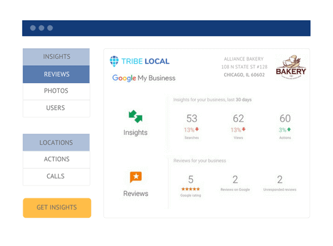333x246 pixels.
Task: Click the second dot in the window title bar
Action: [42, 28]
